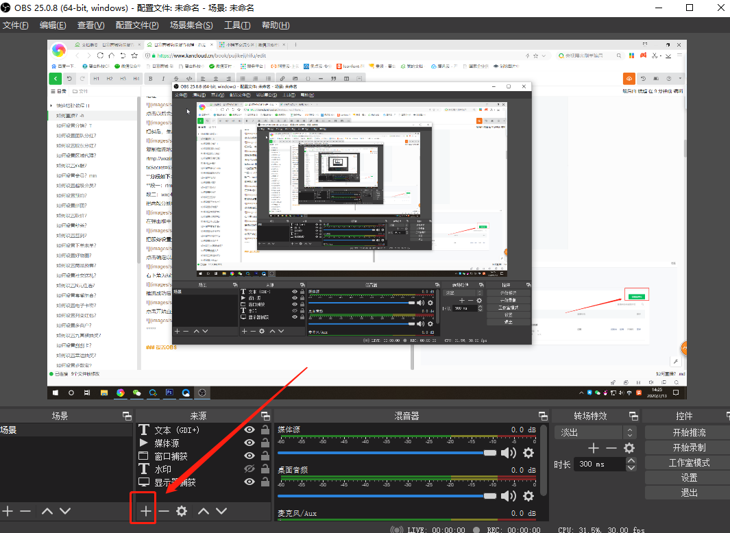The width and height of the screenshot is (730, 533).
Task: Open 桌面音频 mixer settings gear
Action: tap(528, 496)
